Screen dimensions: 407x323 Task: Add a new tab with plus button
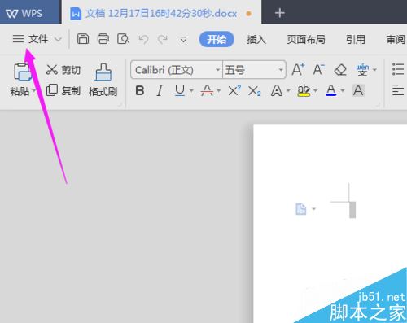point(280,13)
